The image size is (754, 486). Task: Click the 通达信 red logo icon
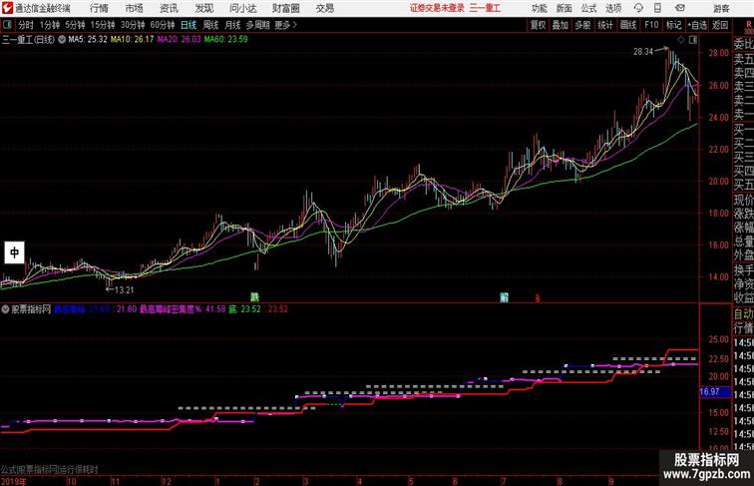(7, 8)
